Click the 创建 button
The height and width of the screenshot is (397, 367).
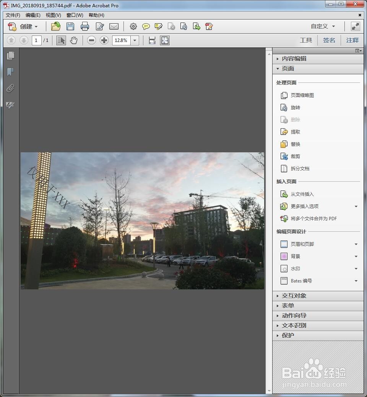coord(25,26)
